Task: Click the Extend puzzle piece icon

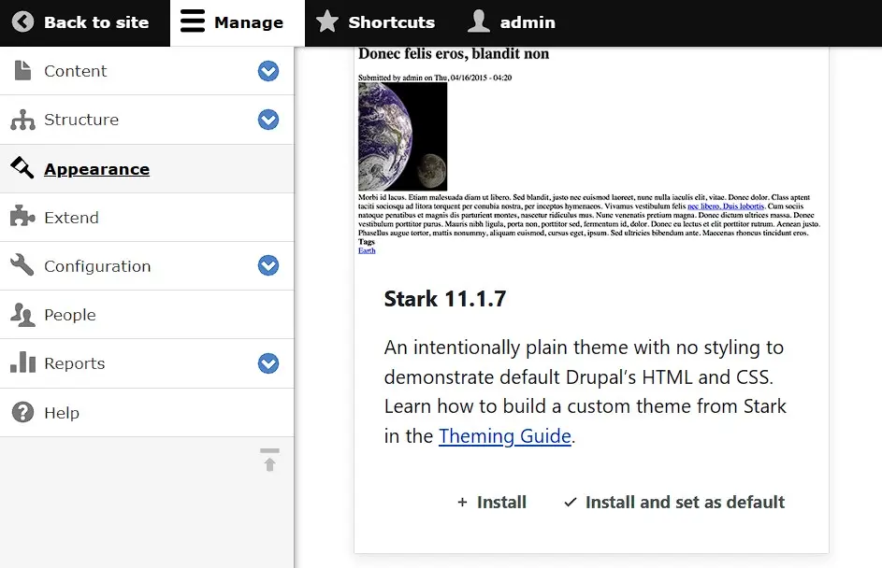Action: [x=20, y=217]
